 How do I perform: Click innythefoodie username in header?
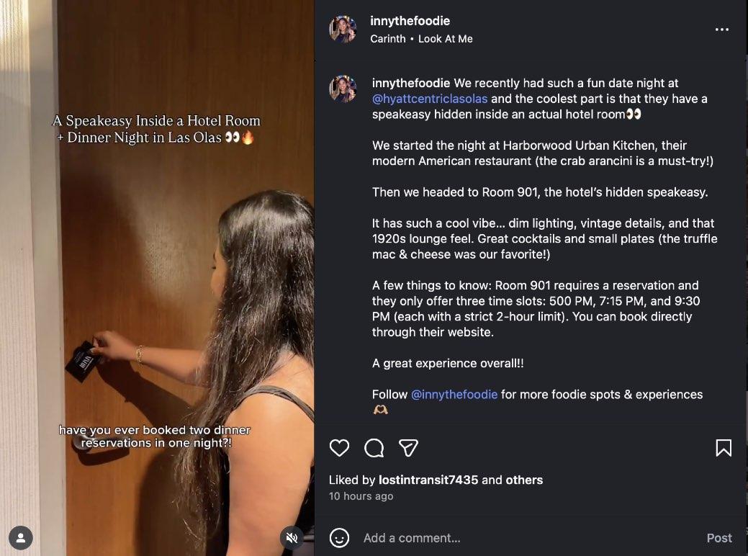pos(410,21)
